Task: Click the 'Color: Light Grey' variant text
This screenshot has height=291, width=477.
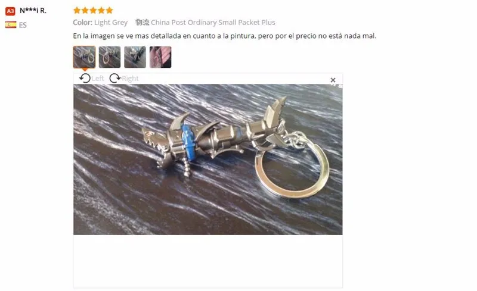Action: coord(100,23)
